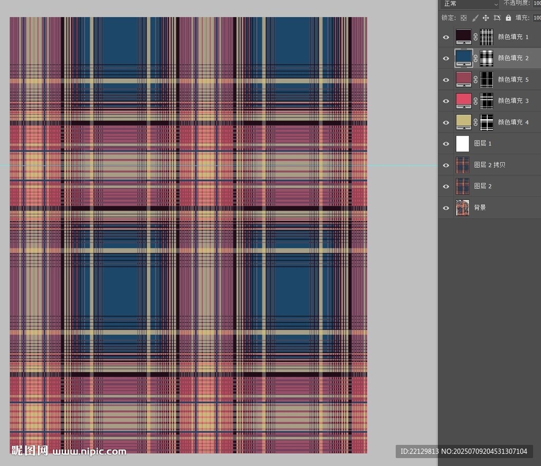
Task: Click lock position move icon
Action: [486, 18]
